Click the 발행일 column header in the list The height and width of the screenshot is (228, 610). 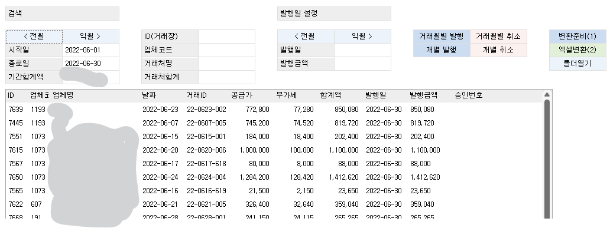pyautogui.click(x=376, y=95)
